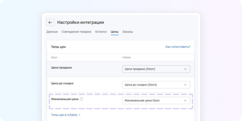Click the arrow in Минимальная цена Ozon dropdown

click(x=185, y=101)
